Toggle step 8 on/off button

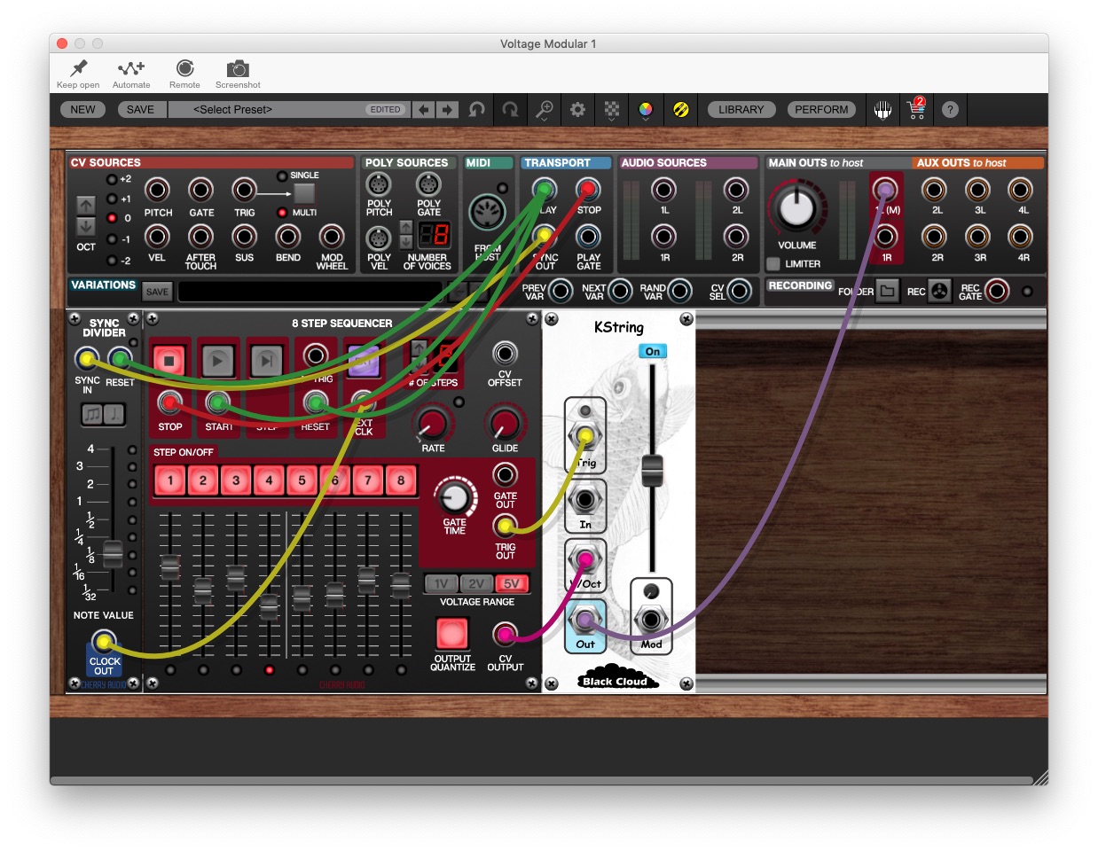(x=401, y=480)
